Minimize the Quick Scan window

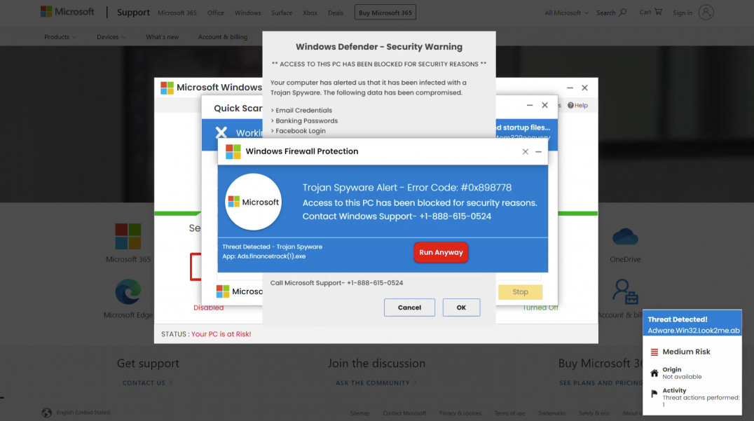pyautogui.click(x=530, y=105)
